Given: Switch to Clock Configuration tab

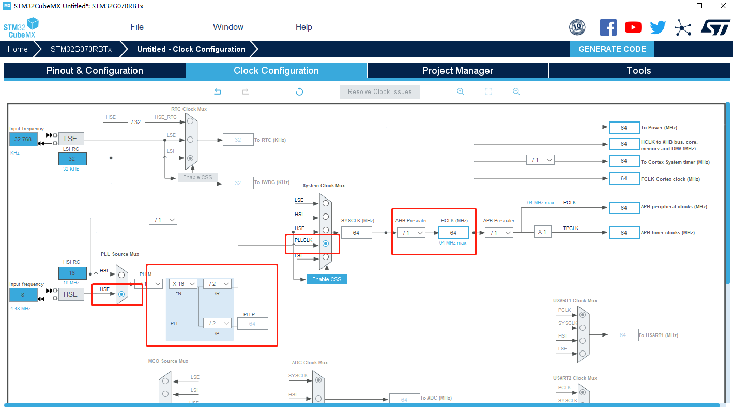Looking at the screenshot, I should click(277, 71).
